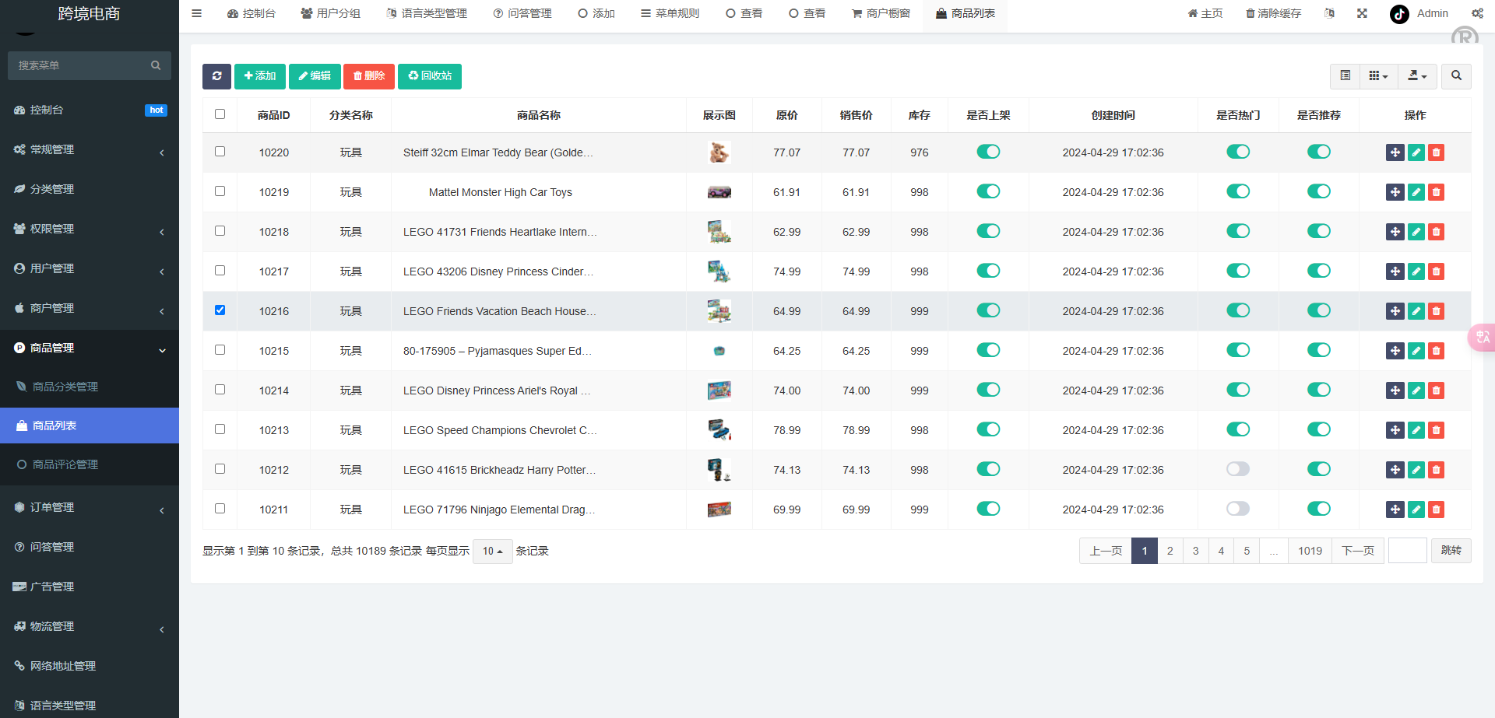Click the sidebar search menu input field
The height and width of the screenshot is (718, 1495).
tap(82, 65)
